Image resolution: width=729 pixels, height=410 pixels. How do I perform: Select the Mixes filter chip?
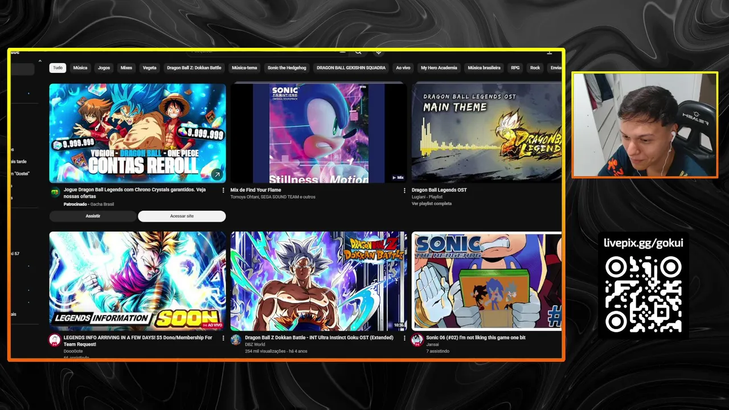pyautogui.click(x=126, y=68)
